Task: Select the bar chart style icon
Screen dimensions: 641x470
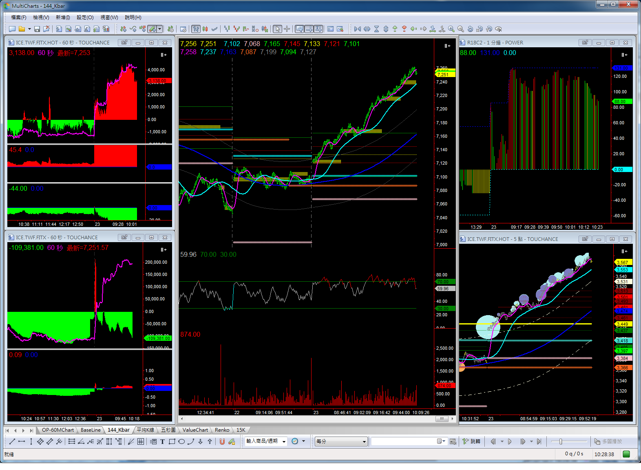Action: pos(196,29)
